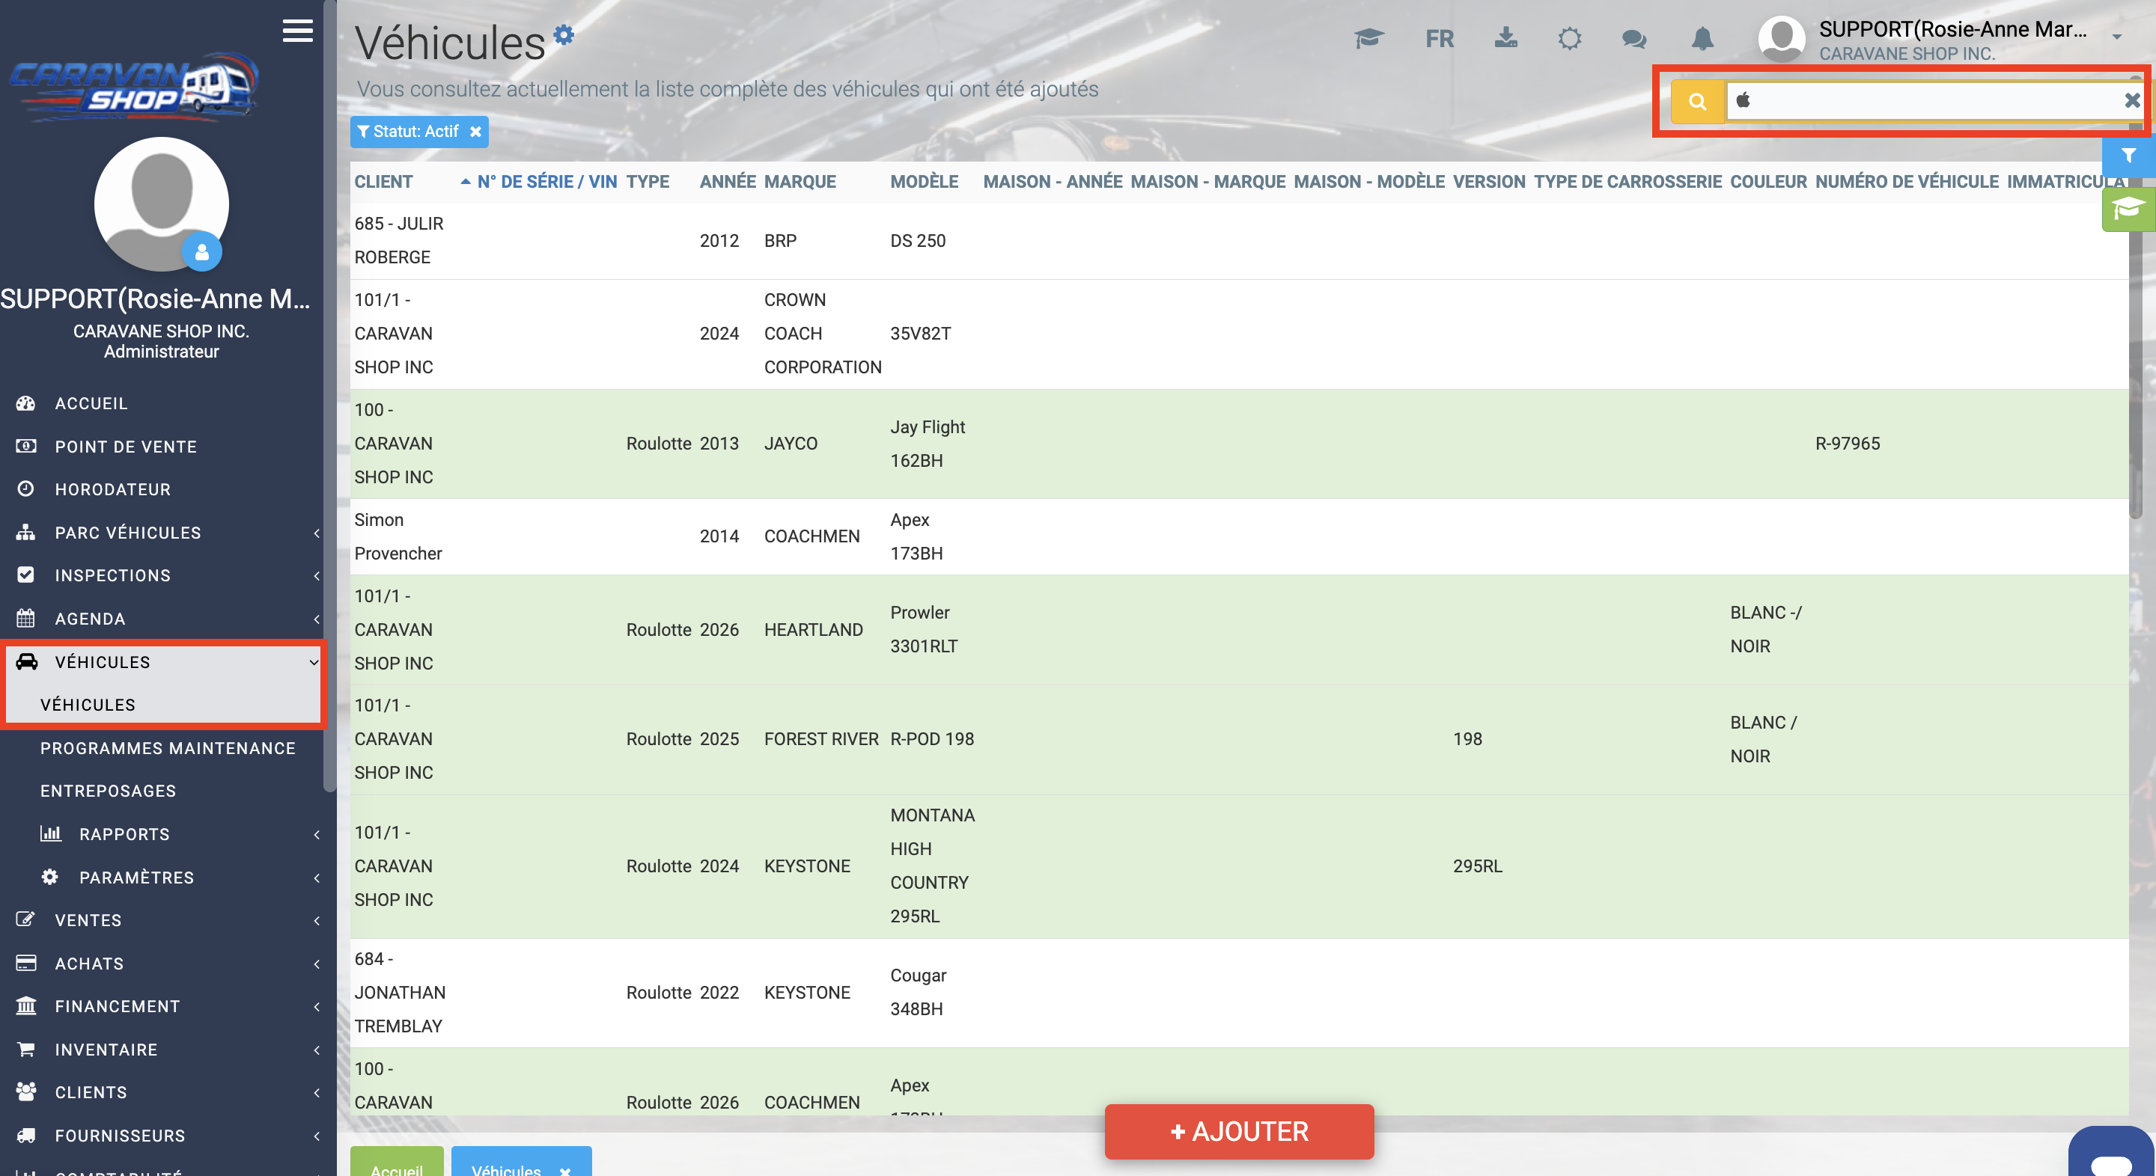
Task: Open the blue filter funnel tab
Action: (2128, 156)
